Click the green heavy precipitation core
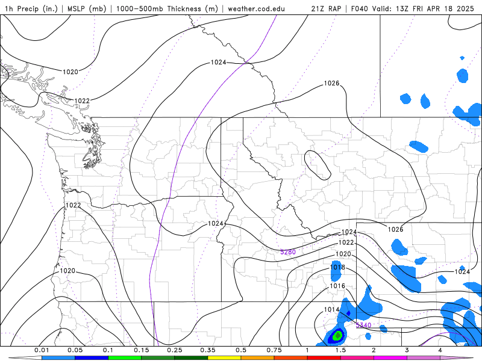The height and width of the screenshot is (361, 482). click(338, 335)
